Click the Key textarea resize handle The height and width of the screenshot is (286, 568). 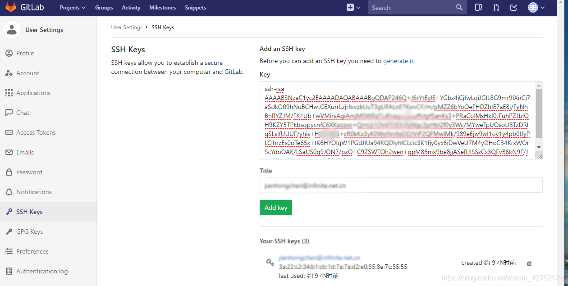coord(539,155)
